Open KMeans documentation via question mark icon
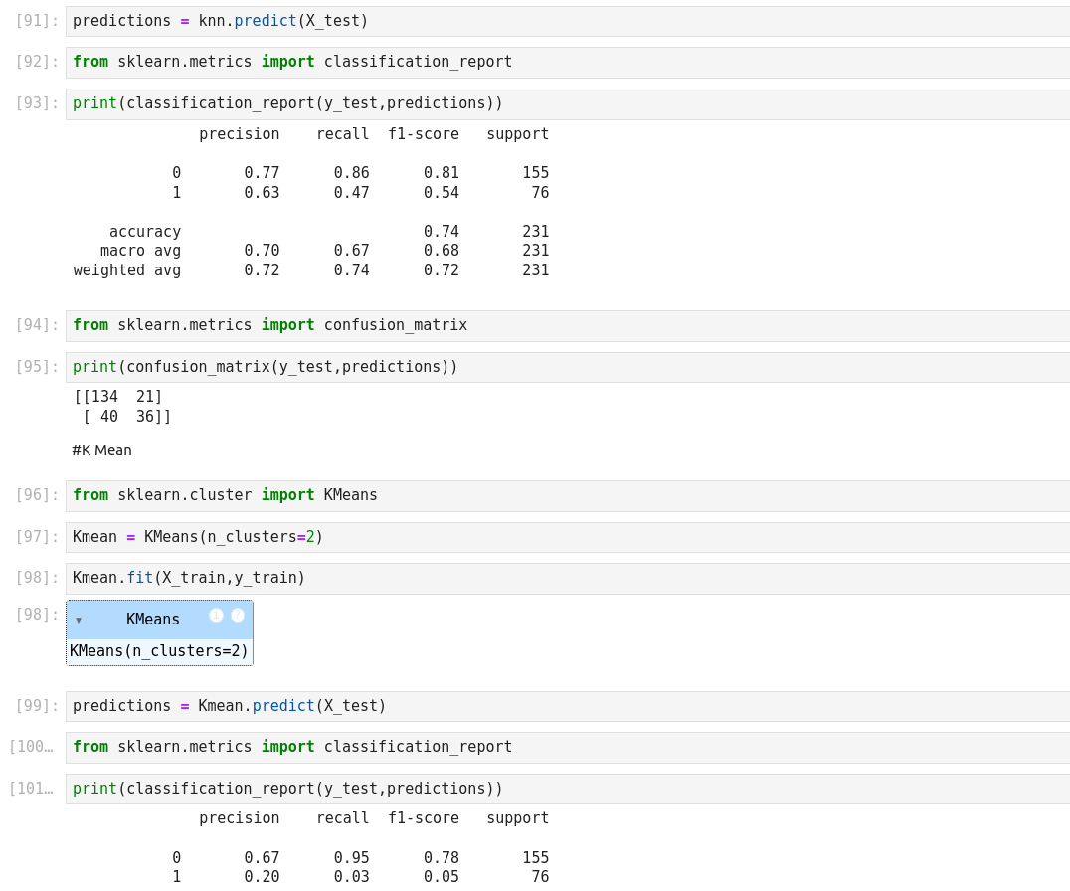 [x=238, y=616]
